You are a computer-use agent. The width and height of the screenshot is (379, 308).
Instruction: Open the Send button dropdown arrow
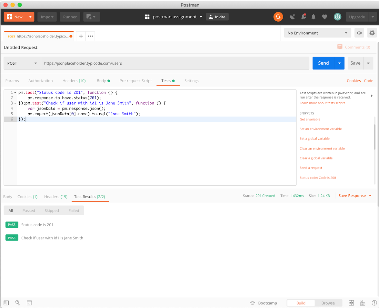point(339,63)
